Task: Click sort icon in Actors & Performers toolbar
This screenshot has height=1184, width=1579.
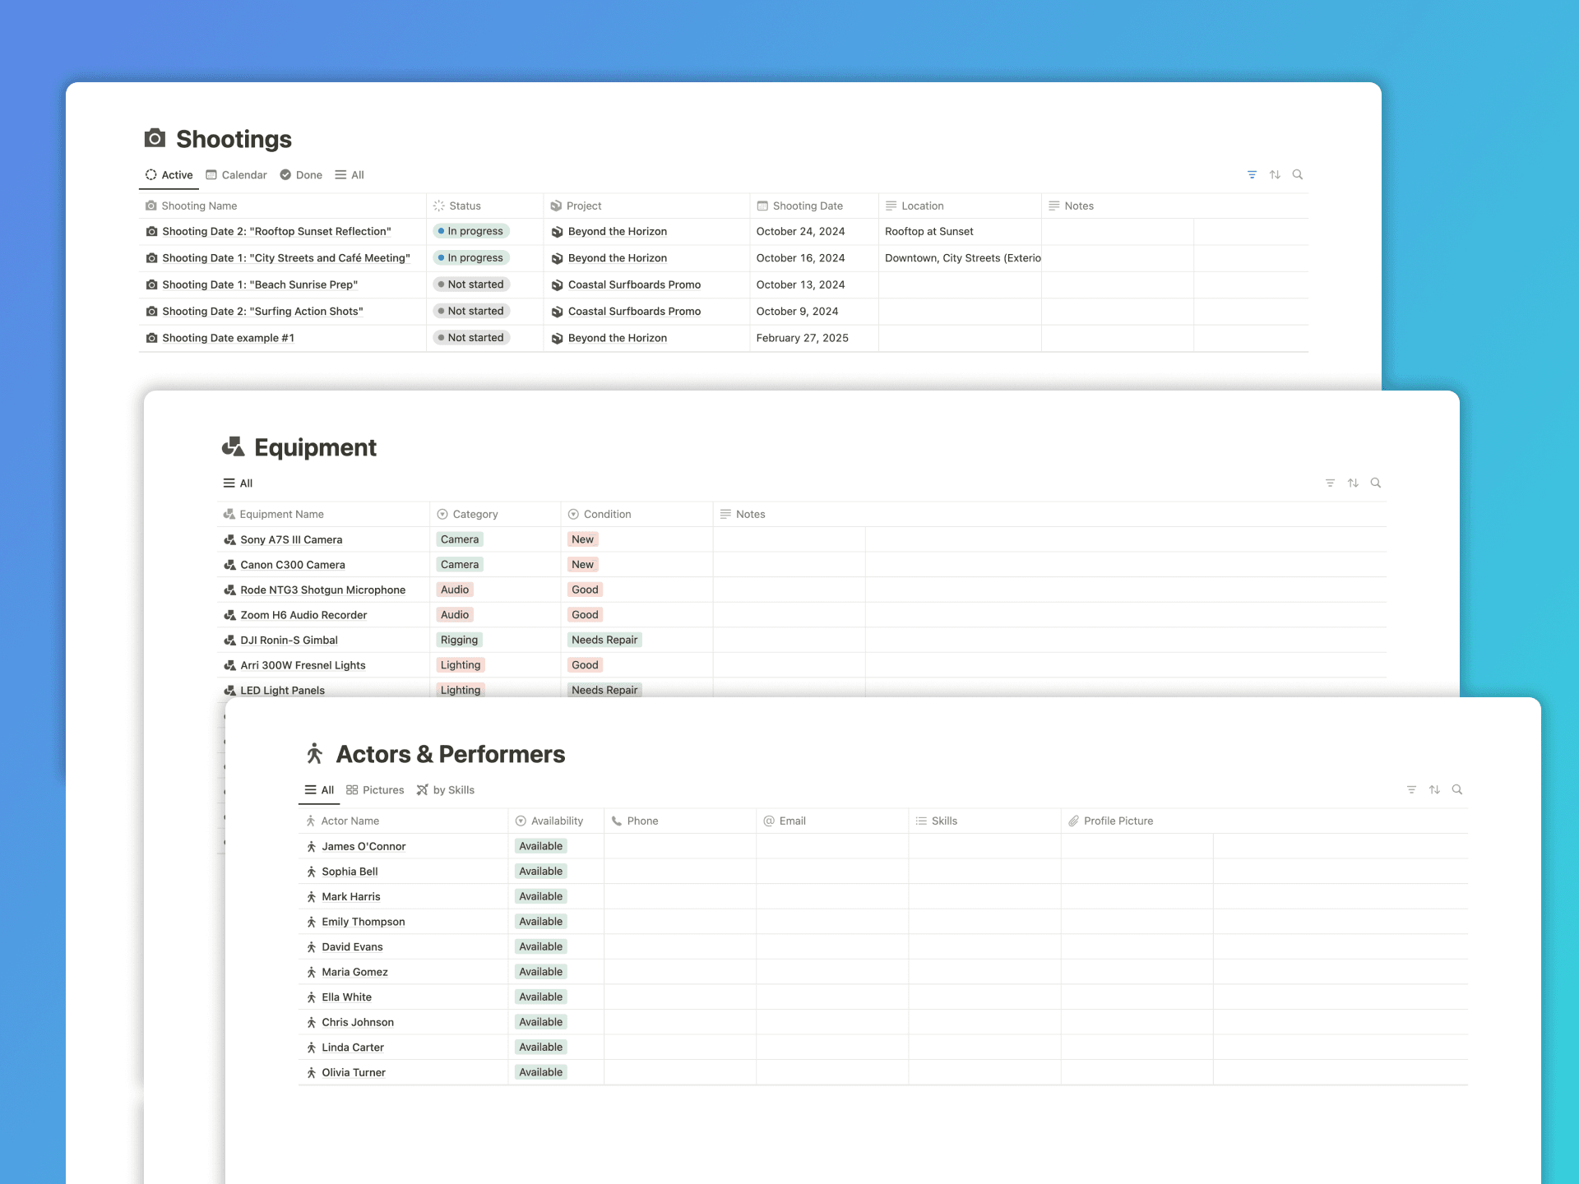Action: click(1434, 789)
